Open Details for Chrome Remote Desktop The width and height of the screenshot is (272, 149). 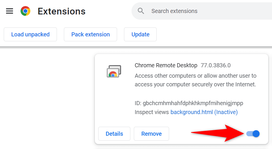[114, 134]
